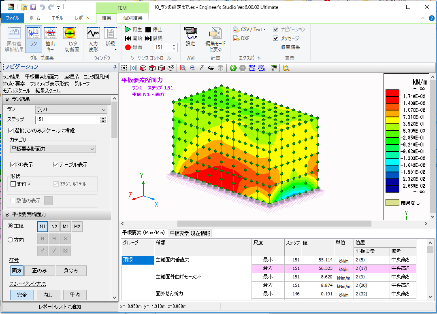437x314 pixels.
Task: Click the cursor selection list icon
Action: coord(274,68)
